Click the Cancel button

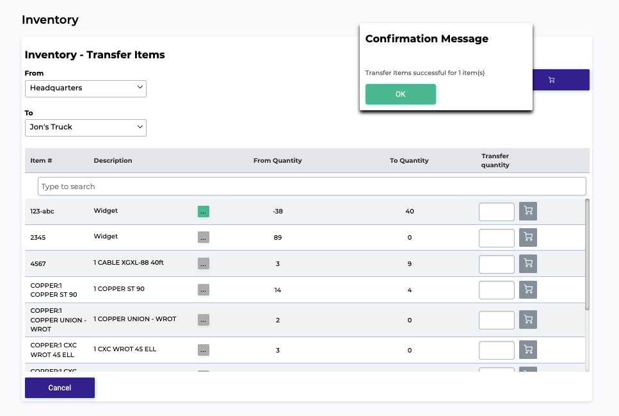click(x=60, y=388)
